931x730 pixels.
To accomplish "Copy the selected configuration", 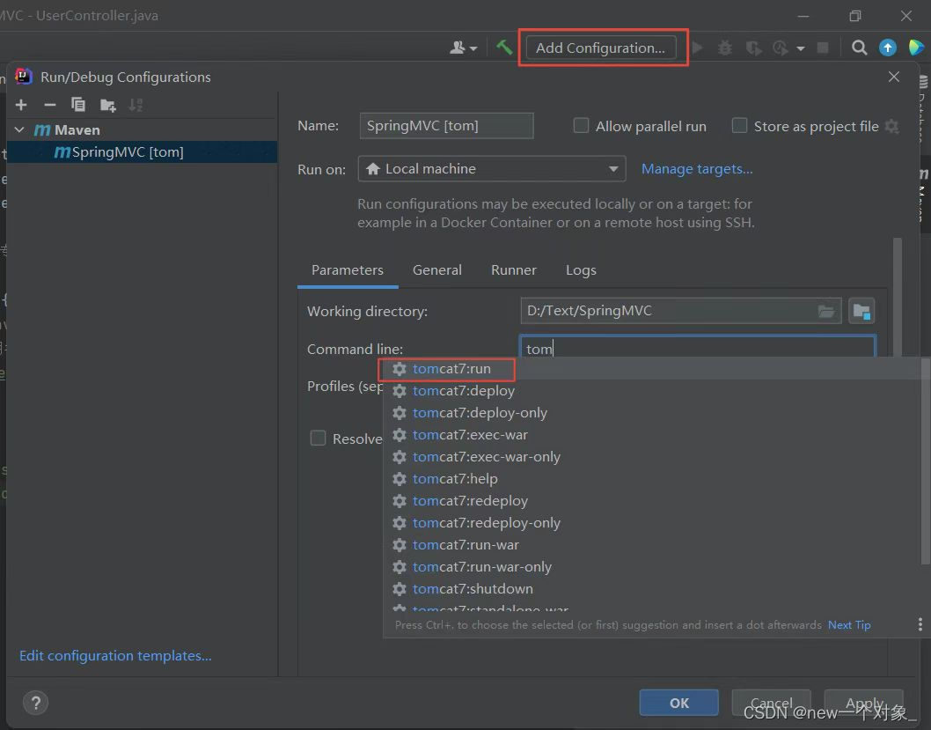I will tap(78, 105).
